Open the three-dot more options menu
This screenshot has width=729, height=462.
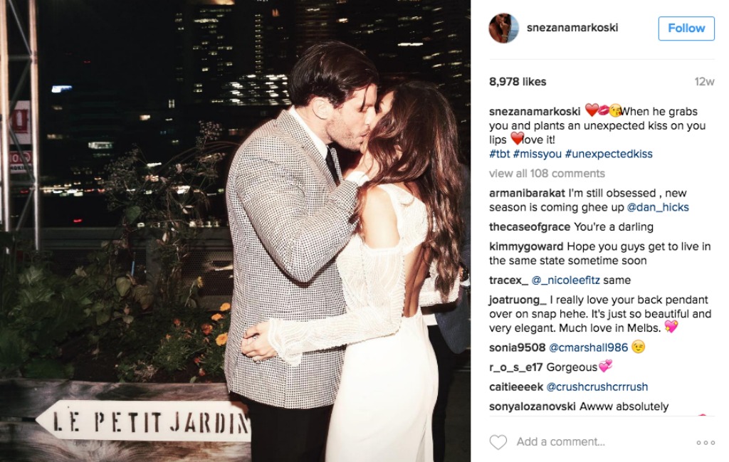tap(706, 443)
